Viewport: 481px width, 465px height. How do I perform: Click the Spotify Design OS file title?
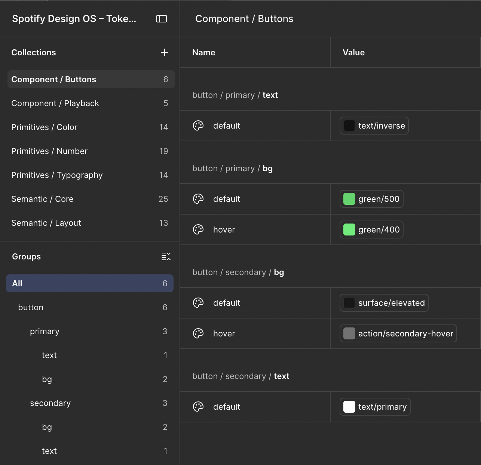[74, 19]
